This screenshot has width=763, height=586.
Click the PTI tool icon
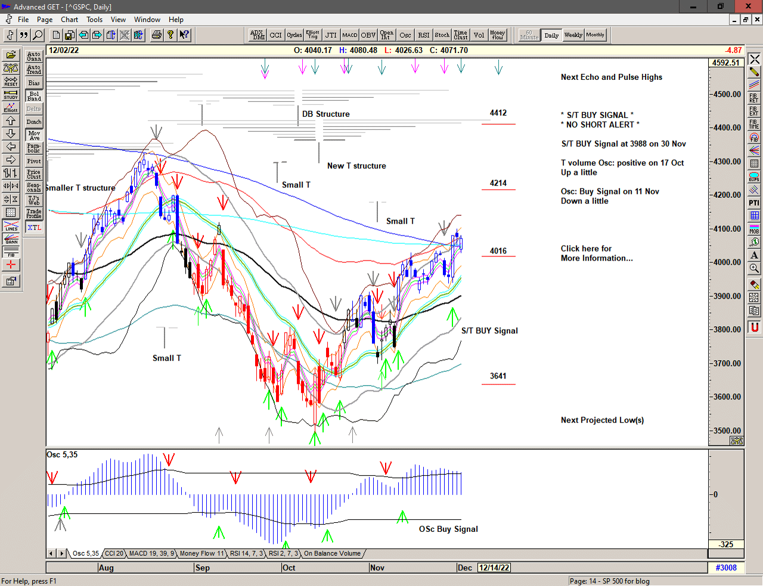point(754,203)
